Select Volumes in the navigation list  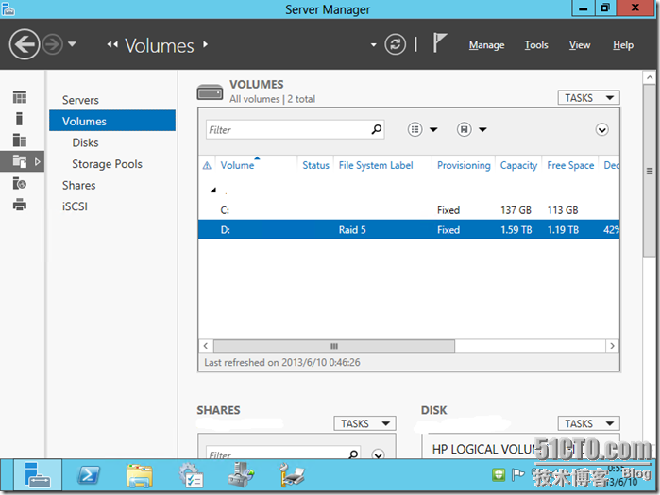click(112, 121)
